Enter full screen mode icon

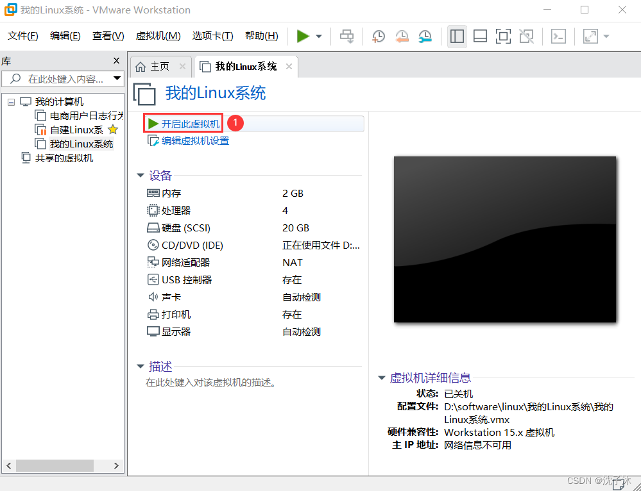click(x=503, y=36)
